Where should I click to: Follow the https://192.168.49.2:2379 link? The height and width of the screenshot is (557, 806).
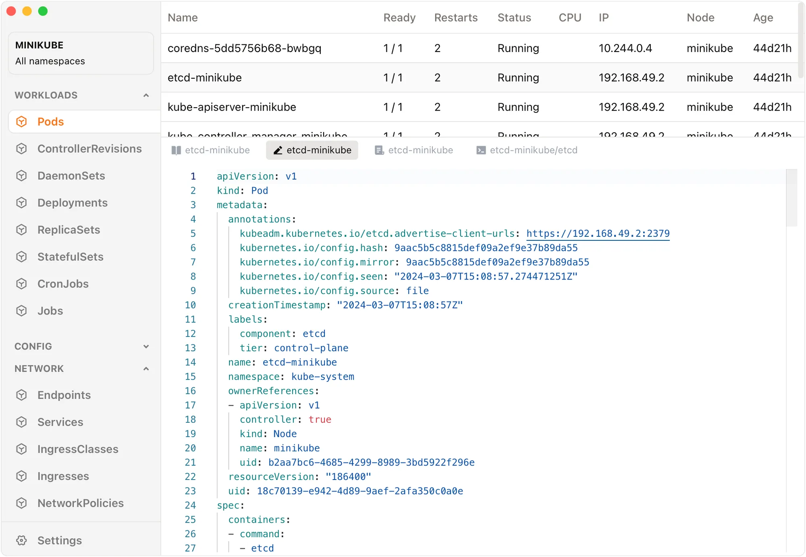click(598, 234)
